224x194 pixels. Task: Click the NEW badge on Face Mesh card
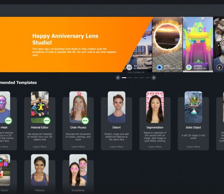coord(8,121)
